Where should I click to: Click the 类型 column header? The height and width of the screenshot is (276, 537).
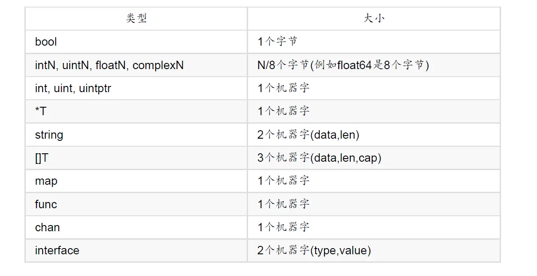coord(136,19)
